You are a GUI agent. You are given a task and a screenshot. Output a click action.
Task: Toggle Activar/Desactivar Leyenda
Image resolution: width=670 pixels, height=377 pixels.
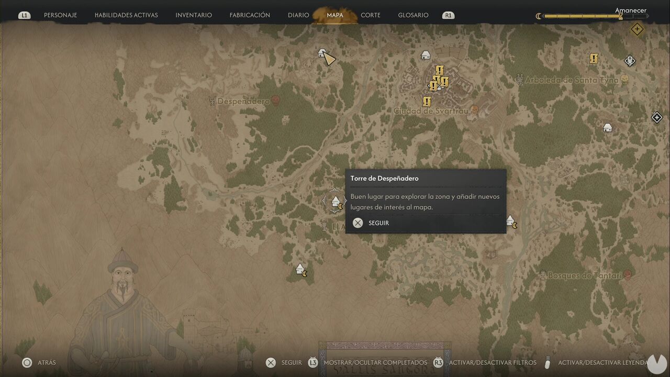coord(596,362)
